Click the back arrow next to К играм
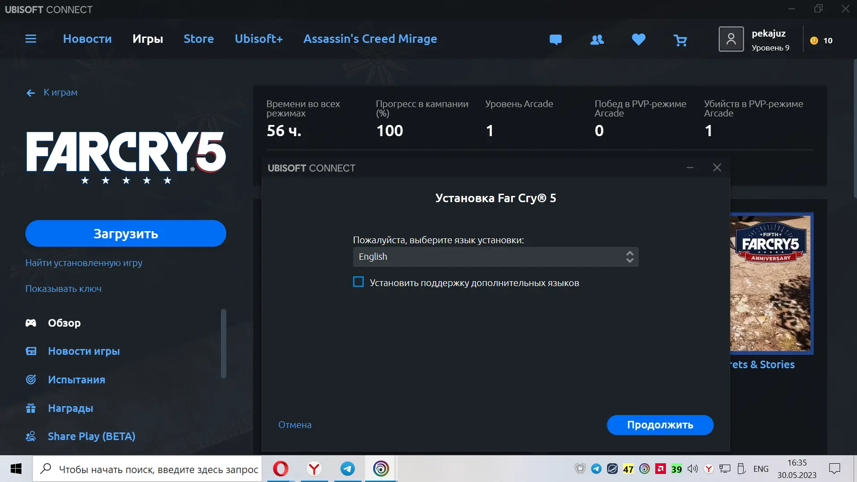Viewport: 857px width, 482px height. tap(30, 93)
